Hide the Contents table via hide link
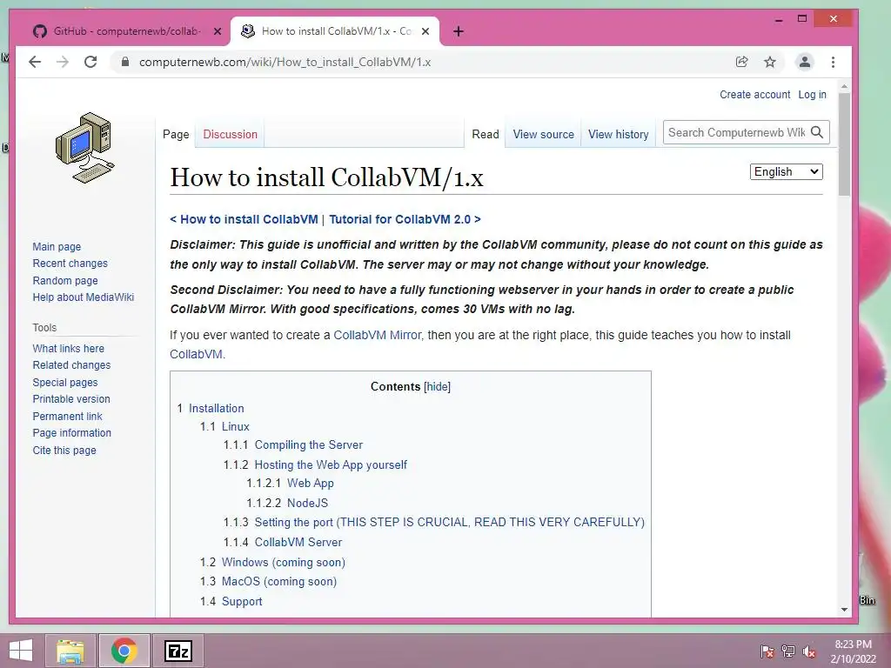The width and height of the screenshot is (891, 668). pyautogui.click(x=437, y=387)
